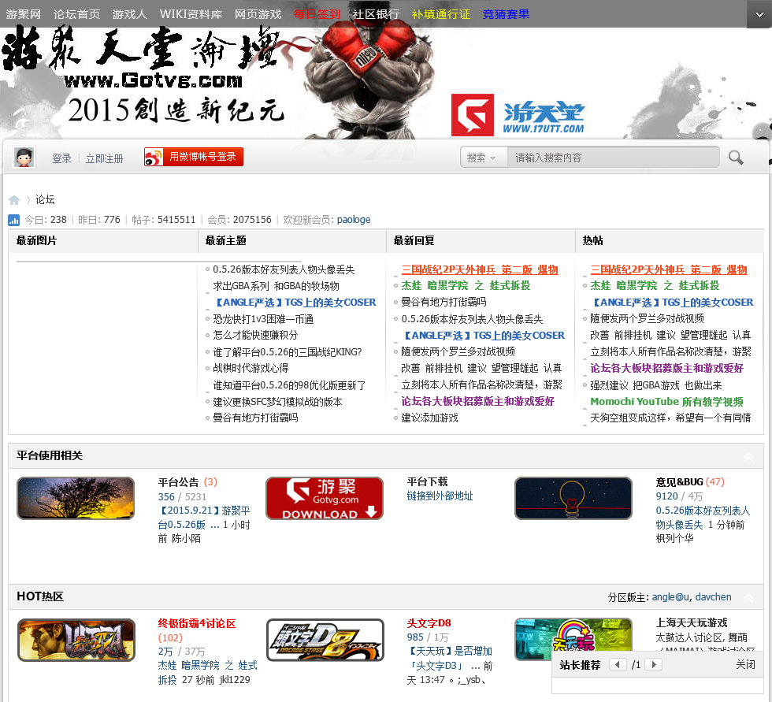This screenshot has height=702, width=772.
Task: Open 建议更换SFC梦幻模拟战的版本 topic
Action: (277, 402)
